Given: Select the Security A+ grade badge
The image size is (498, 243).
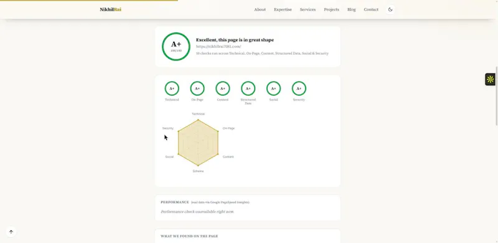Looking at the screenshot, I should 299,88.
